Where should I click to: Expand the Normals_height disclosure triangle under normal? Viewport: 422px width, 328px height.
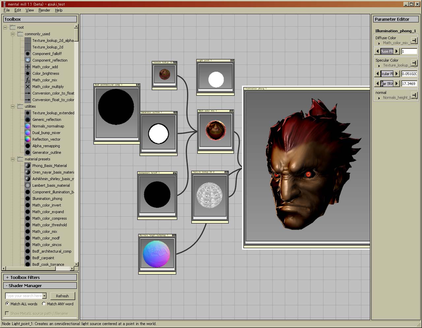point(379,98)
